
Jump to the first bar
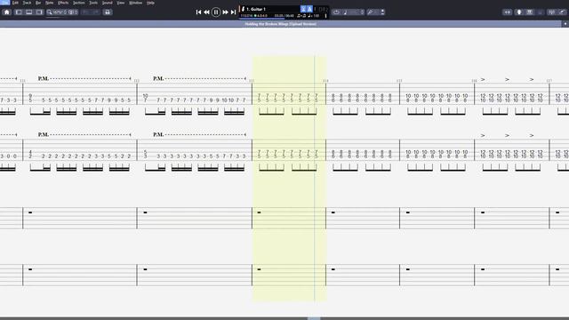point(198,12)
